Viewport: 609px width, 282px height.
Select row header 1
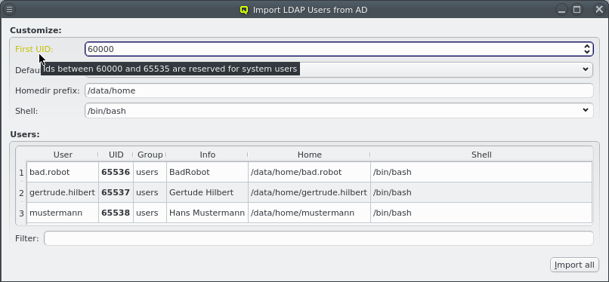coord(21,173)
